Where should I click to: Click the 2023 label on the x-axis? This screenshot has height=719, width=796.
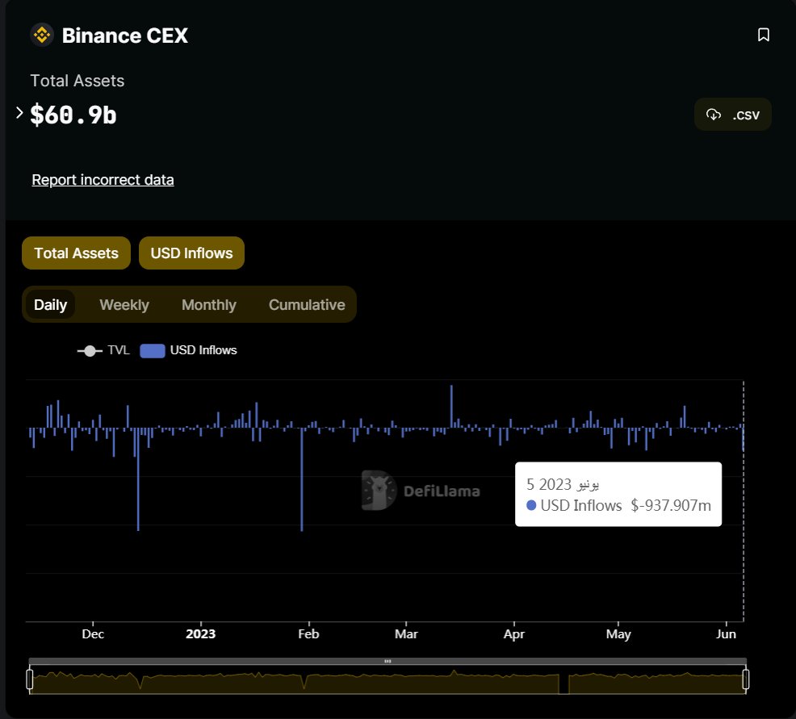(x=200, y=633)
